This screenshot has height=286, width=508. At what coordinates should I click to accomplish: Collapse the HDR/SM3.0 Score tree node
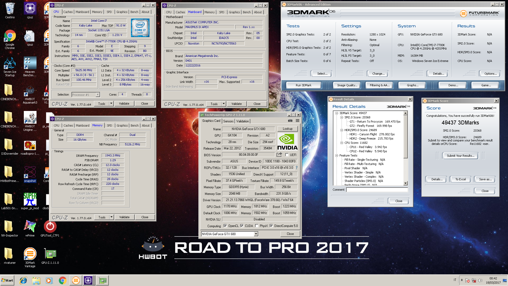pyautogui.click(x=342, y=130)
